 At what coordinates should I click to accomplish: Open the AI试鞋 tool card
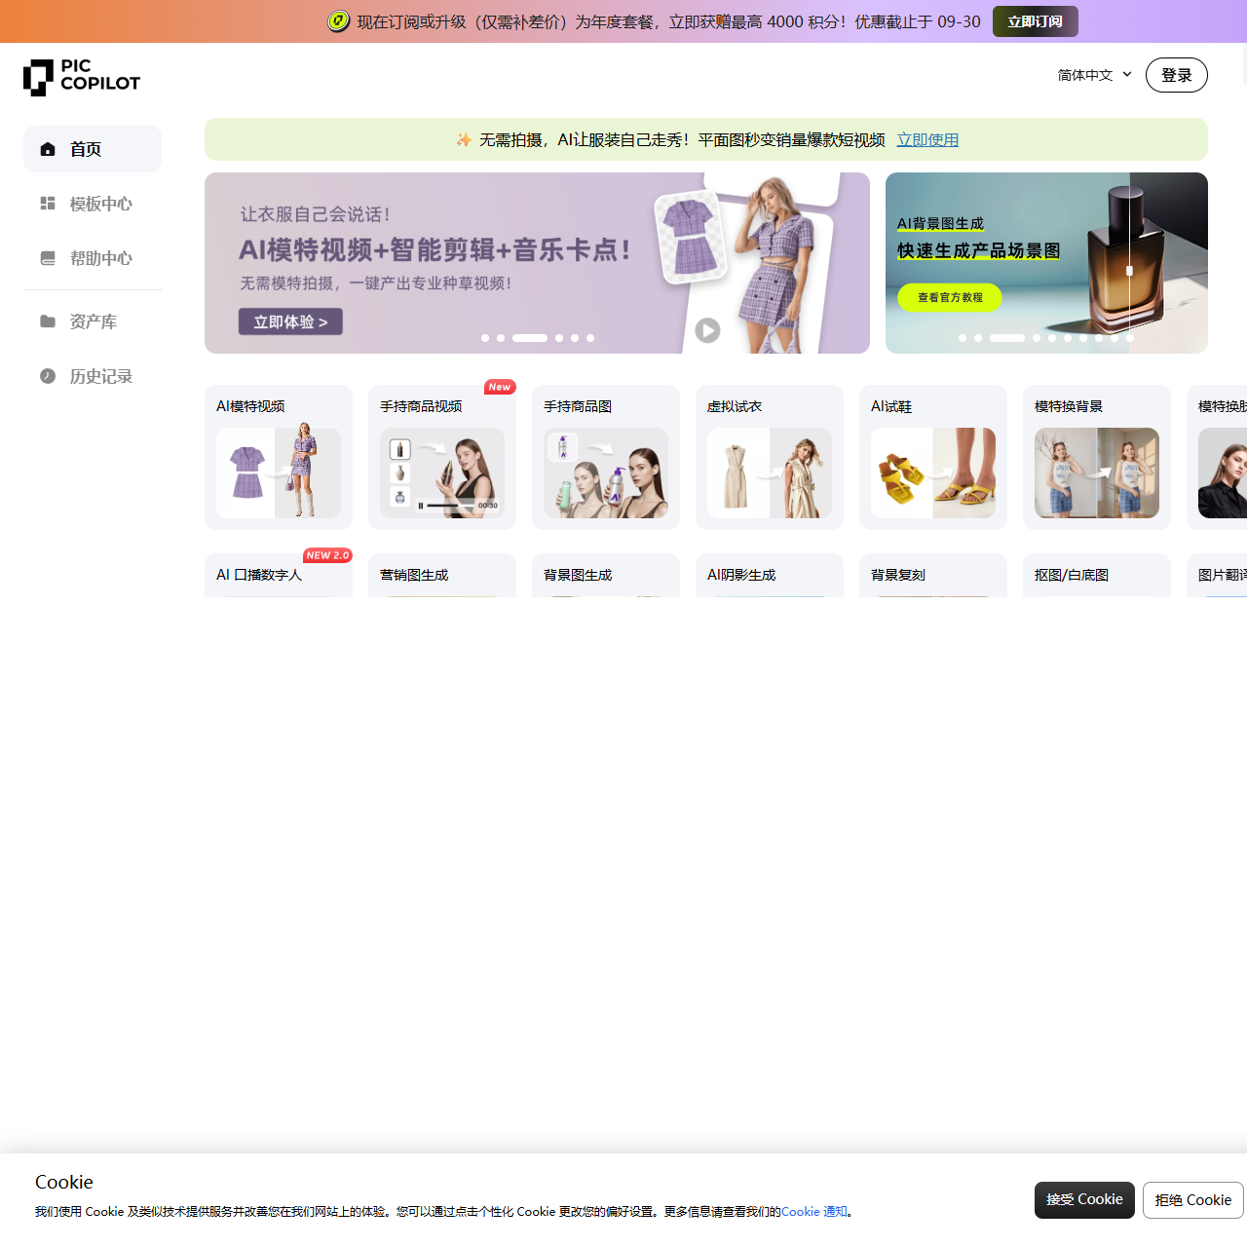pos(933,458)
